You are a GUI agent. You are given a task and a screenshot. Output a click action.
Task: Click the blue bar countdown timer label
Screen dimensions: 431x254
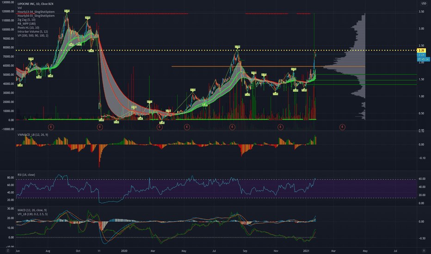tap(423, 59)
